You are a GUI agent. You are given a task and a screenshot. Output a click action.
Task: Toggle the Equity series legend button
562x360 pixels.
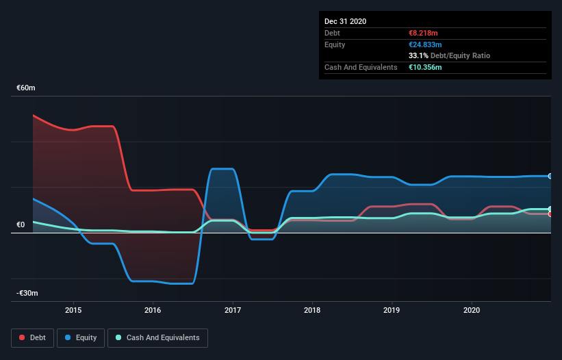(81, 338)
